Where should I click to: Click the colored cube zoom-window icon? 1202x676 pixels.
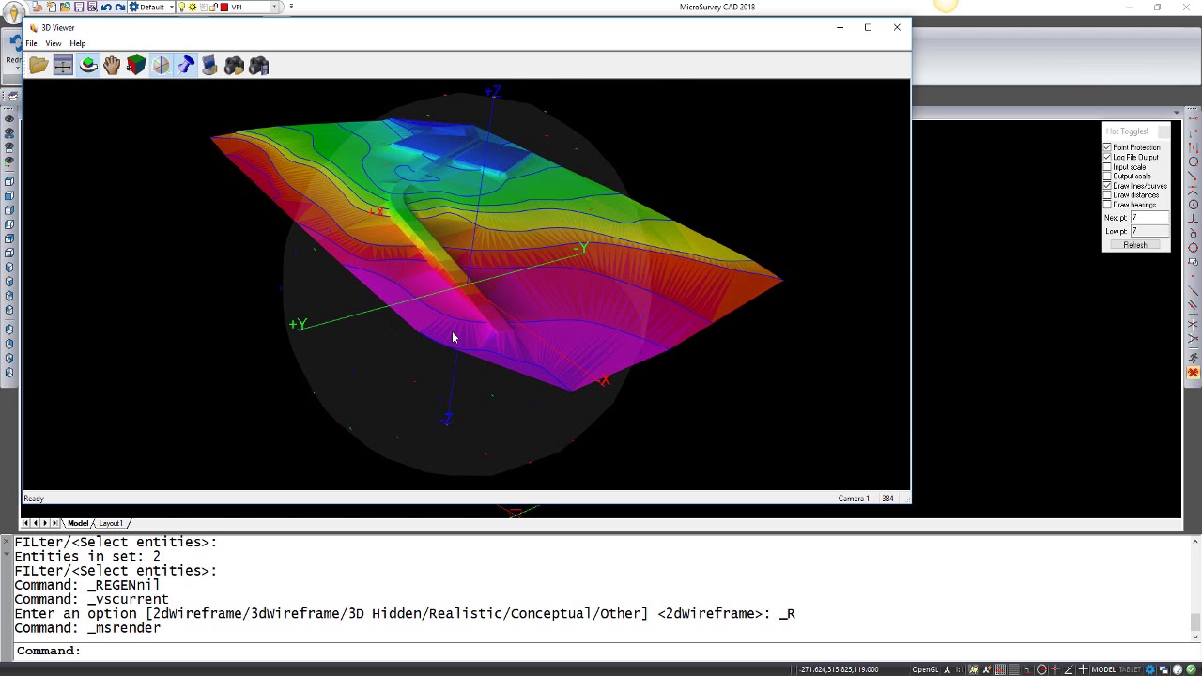(136, 65)
